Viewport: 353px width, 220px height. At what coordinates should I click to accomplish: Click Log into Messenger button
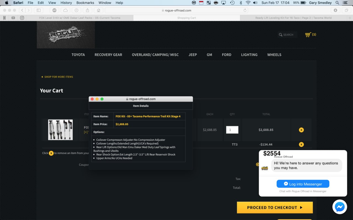303,184
